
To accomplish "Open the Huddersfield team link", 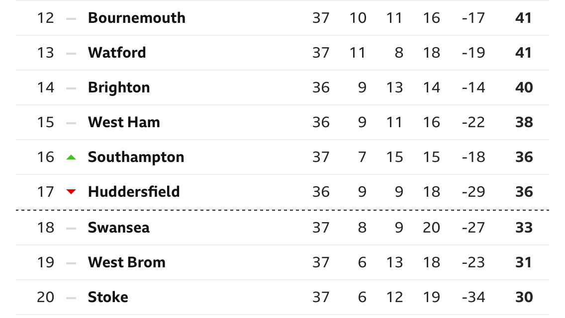I will point(134,192).
